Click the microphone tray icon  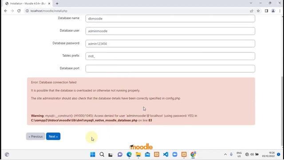click(231, 154)
